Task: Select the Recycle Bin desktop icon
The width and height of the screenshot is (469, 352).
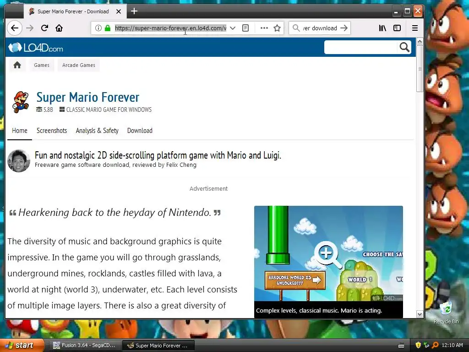Action: pos(446,313)
